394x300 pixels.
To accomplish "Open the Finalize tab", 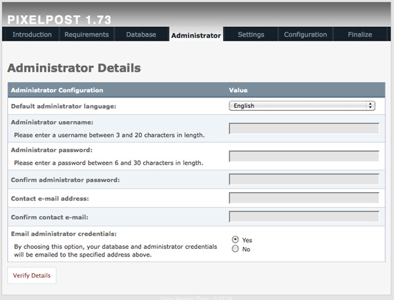I will coord(360,34).
